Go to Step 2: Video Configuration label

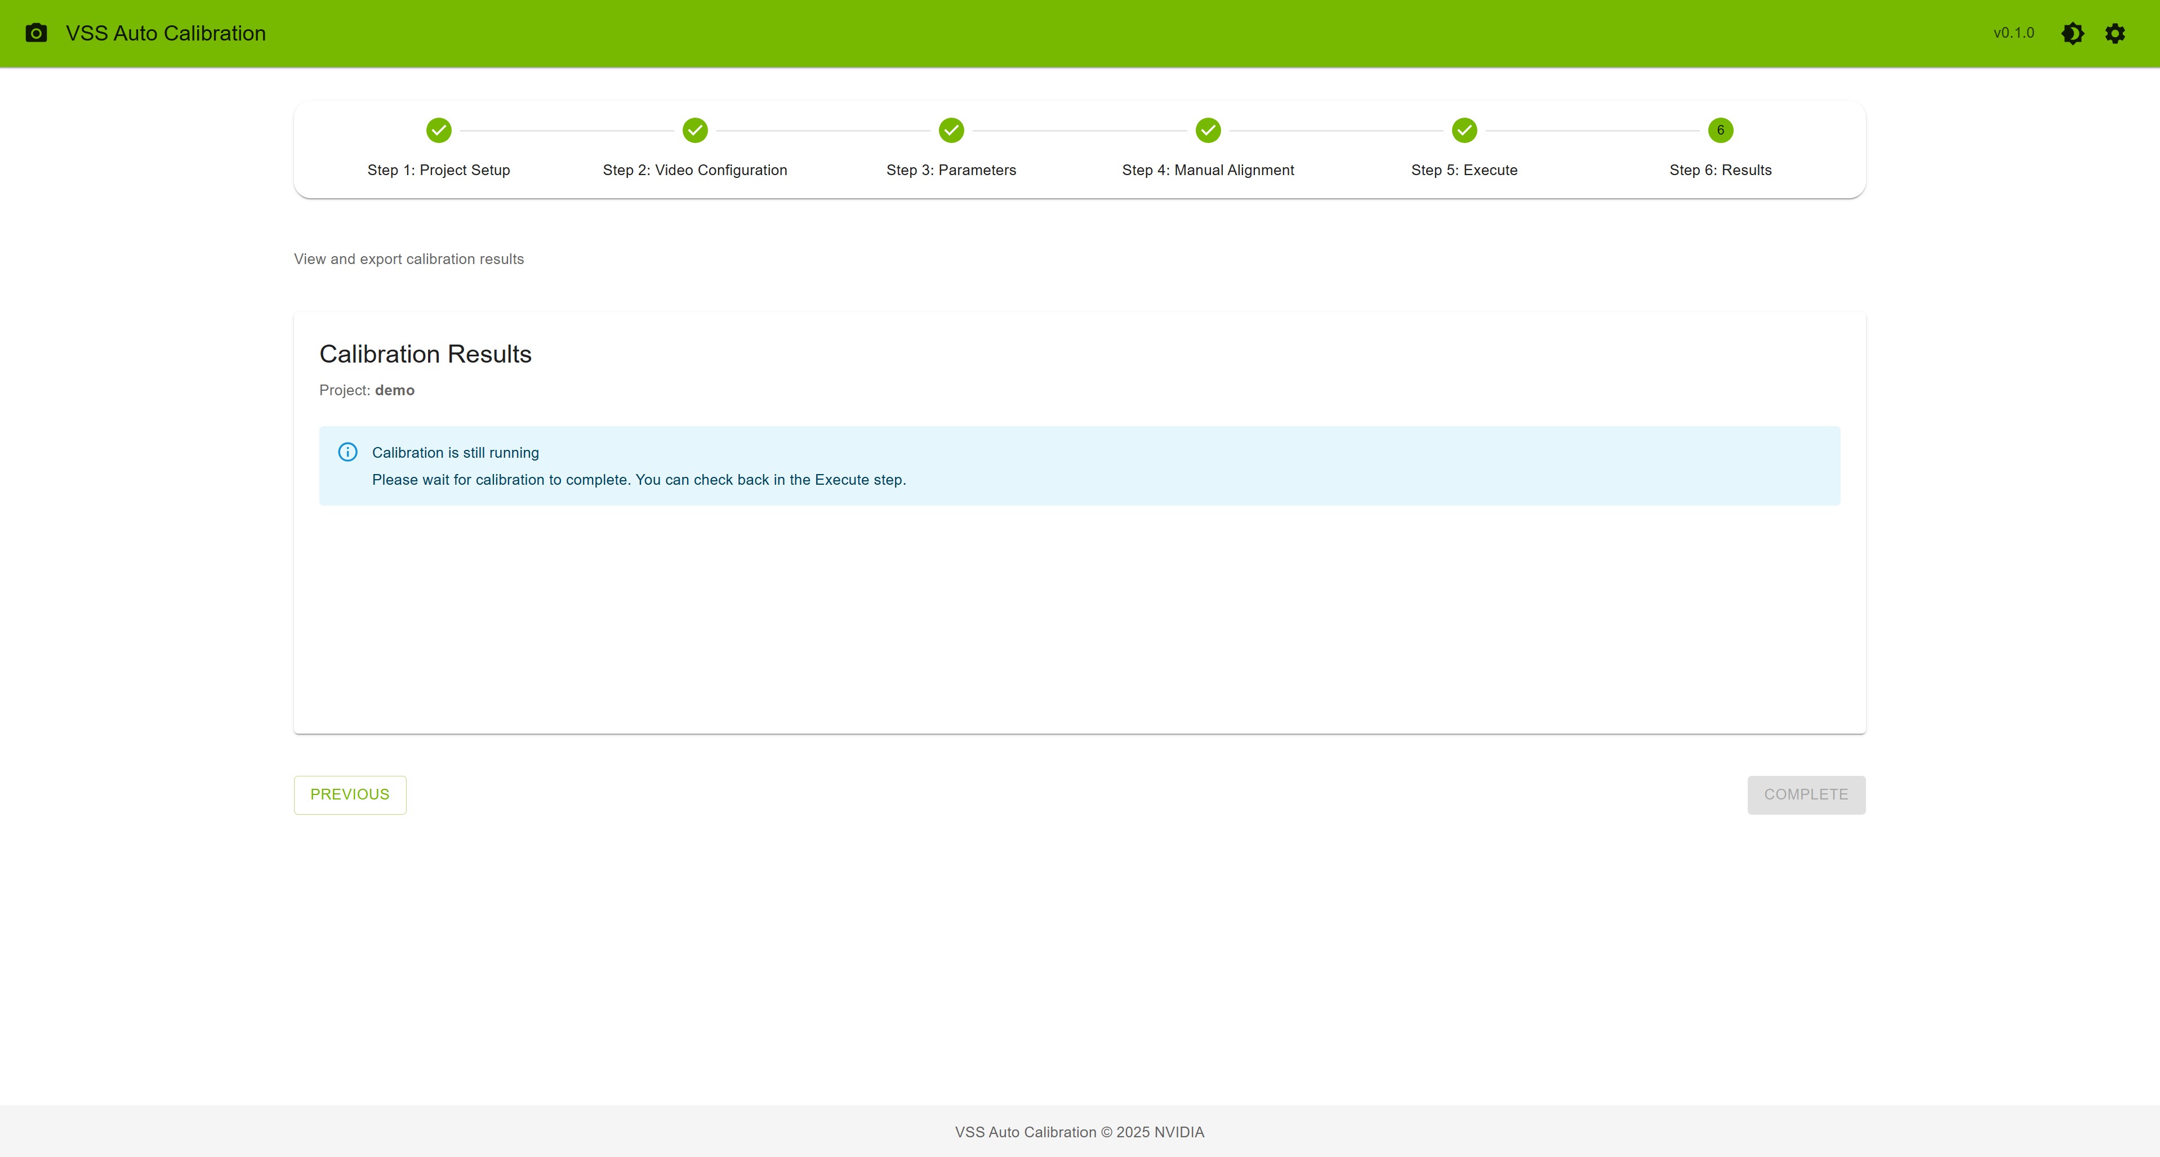tap(695, 170)
